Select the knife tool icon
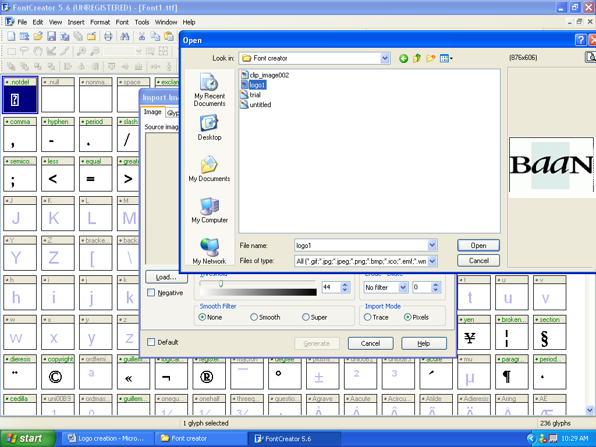 click(64, 51)
